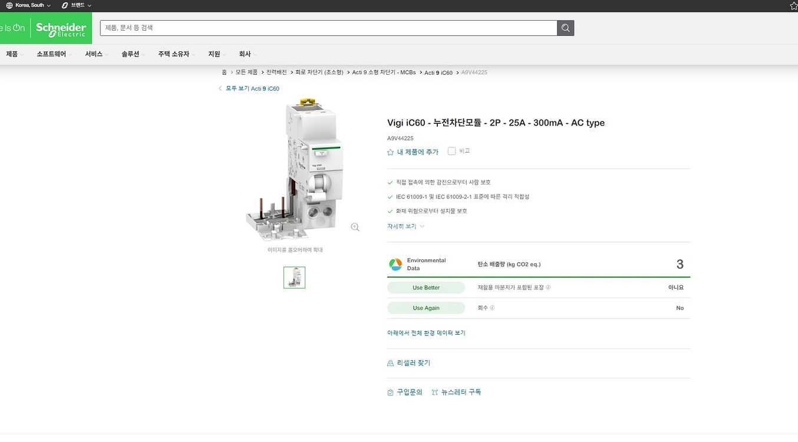Open the 솔루션 menu

[133, 54]
